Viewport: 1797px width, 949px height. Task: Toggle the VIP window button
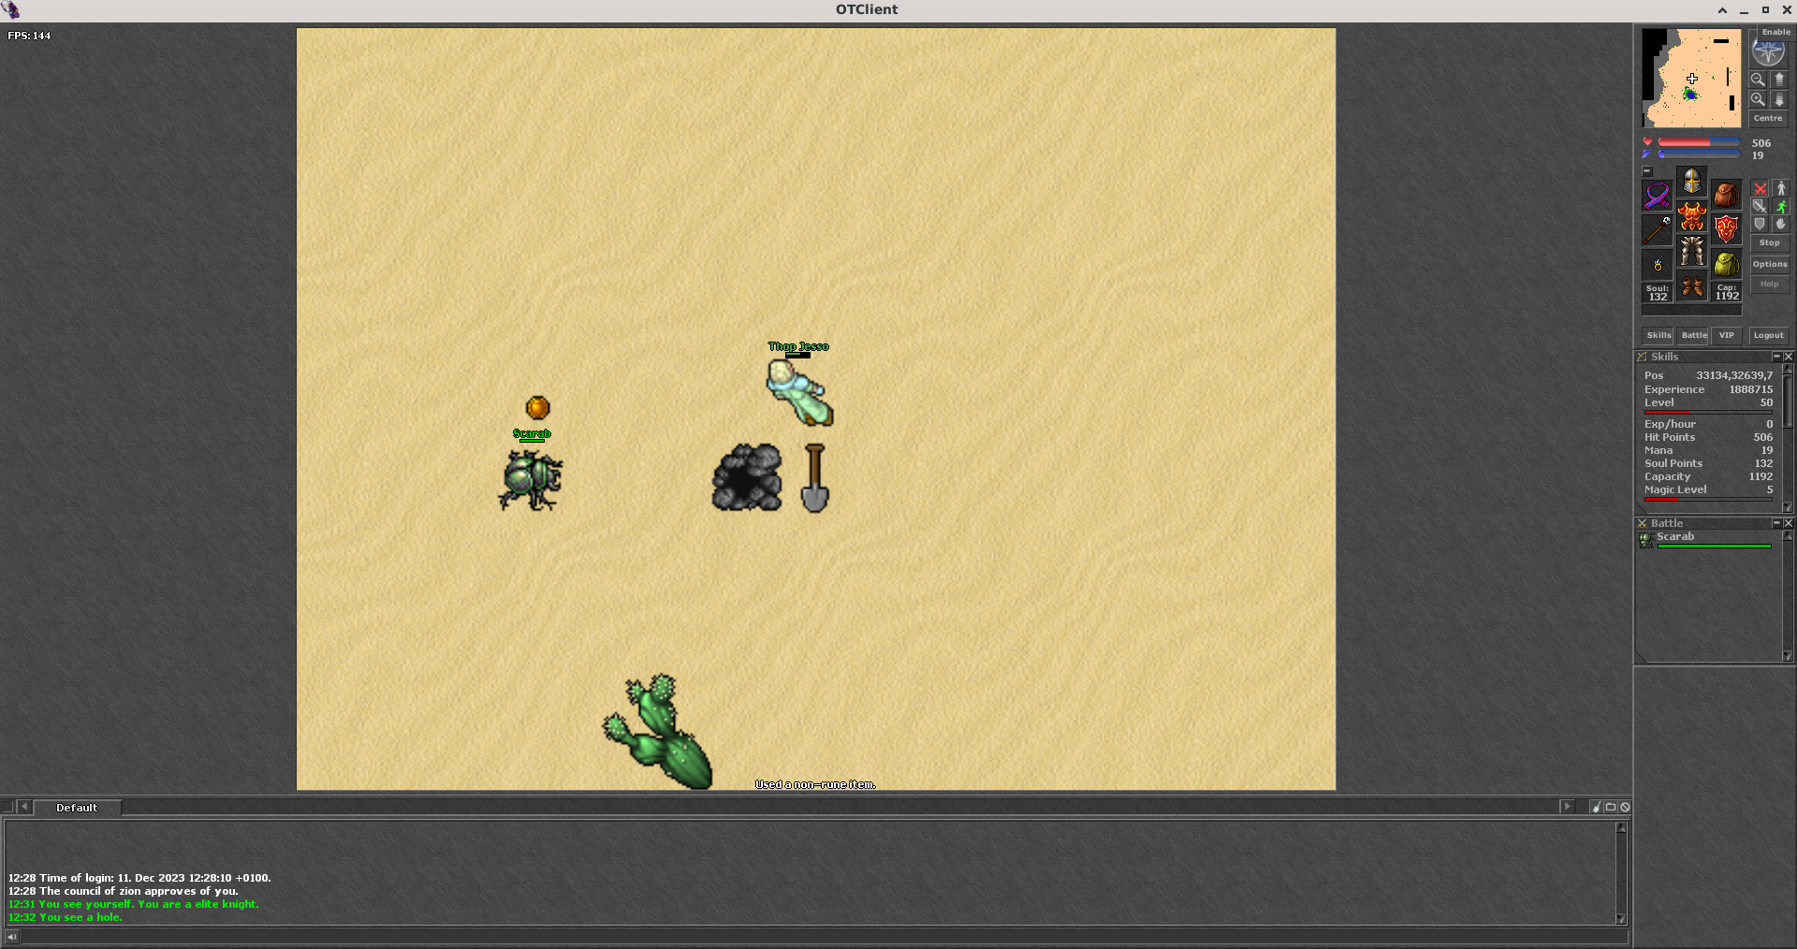pos(1726,335)
